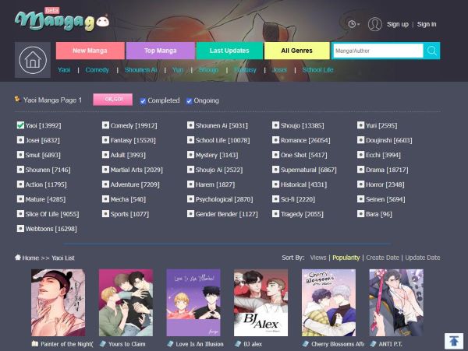This screenshot has height=351, width=468.
Task: Uncheck the Yaoi genre checkbox
Action: click(20, 125)
